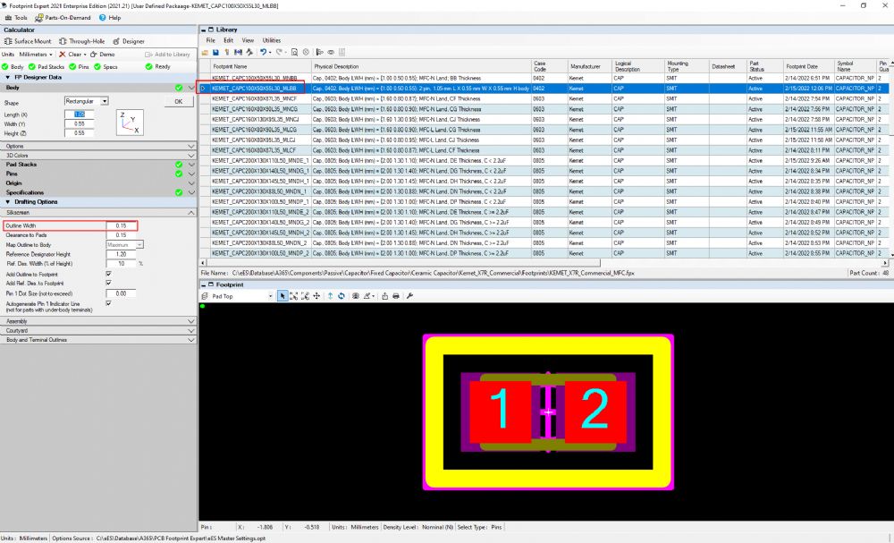Image resolution: width=894 pixels, height=543 pixels.
Task: Collapse the Silkscreen section
Action: 191,212
